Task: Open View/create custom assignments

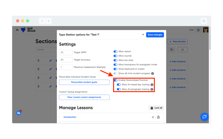Action: click(x=84, y=97)
